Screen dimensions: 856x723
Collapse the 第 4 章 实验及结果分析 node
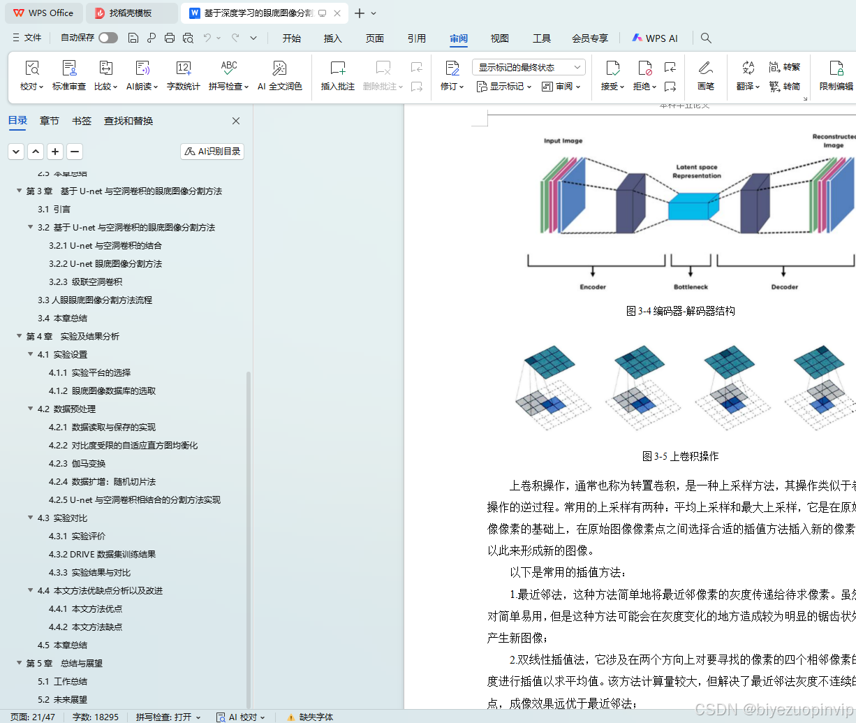(20, 336)
